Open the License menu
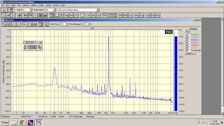 click(48, 5)
